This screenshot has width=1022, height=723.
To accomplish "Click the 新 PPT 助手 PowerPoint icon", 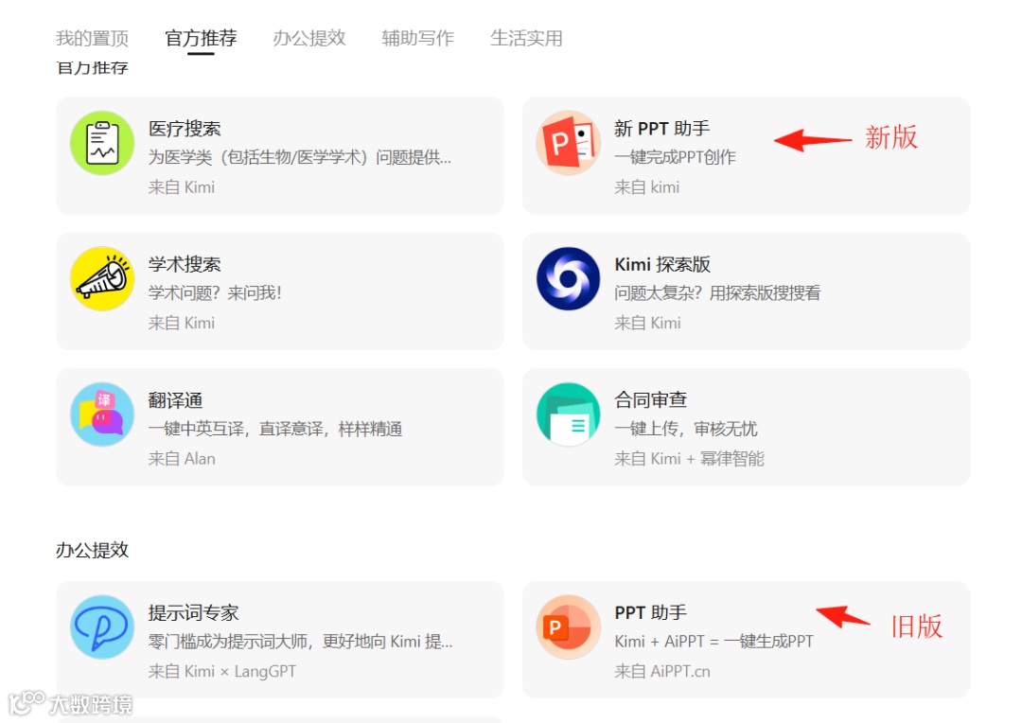I will 569,143.
